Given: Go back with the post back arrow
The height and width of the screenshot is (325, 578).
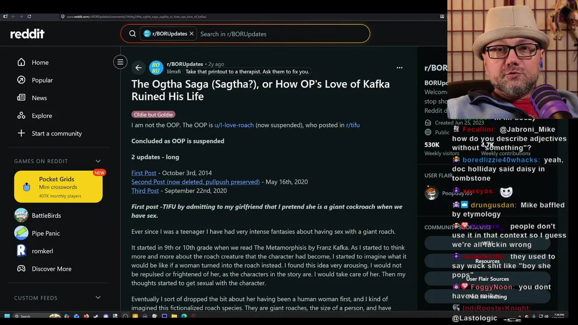Looking at the screenshot, I should [139, 68].
